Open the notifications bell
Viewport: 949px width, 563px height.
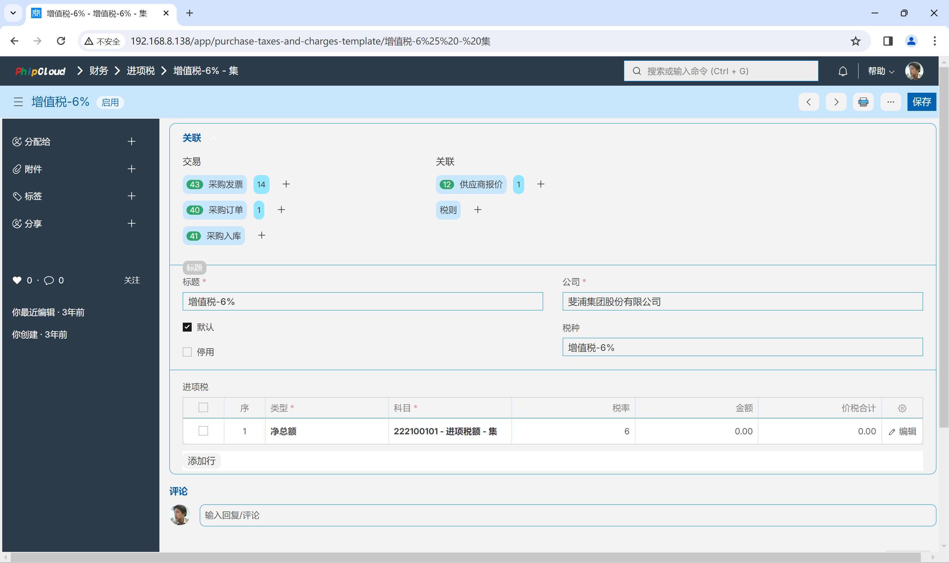843,71
